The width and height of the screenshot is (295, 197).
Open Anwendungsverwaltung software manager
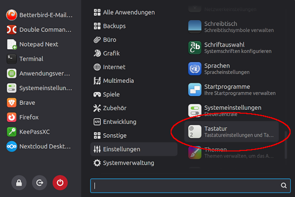pos(39,74)
